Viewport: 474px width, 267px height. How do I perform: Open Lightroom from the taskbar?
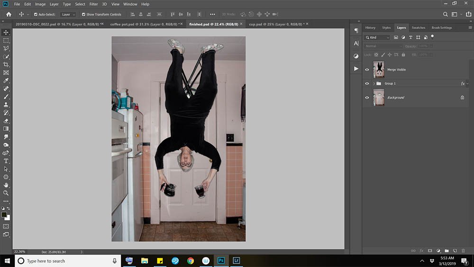[237, 261]
